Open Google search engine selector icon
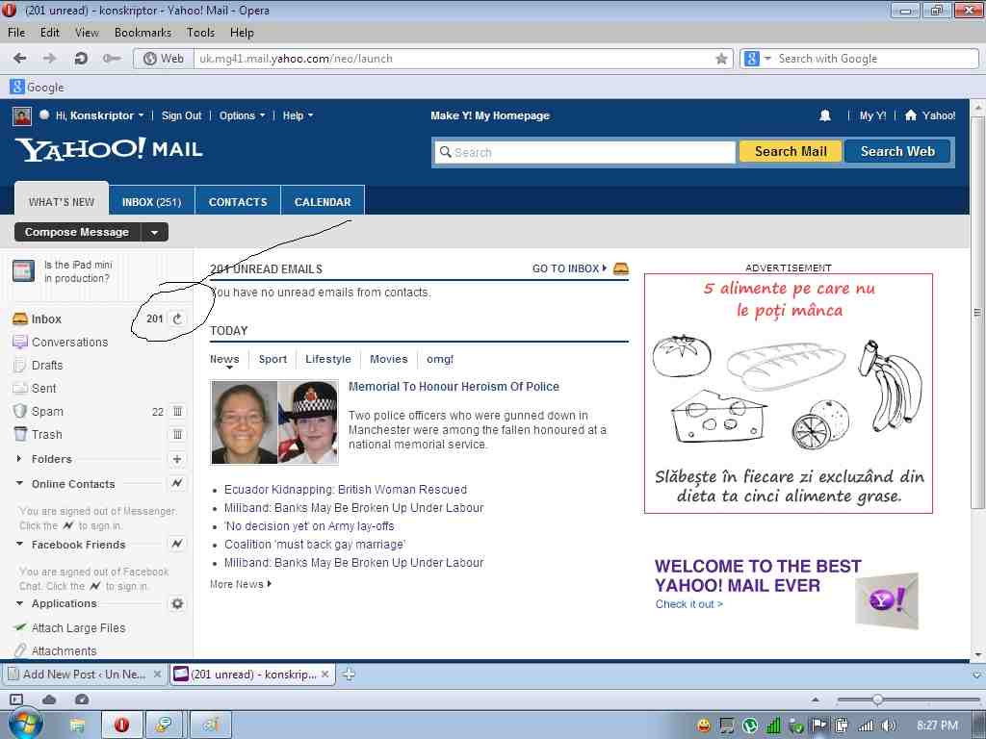 tap(757, 59)
